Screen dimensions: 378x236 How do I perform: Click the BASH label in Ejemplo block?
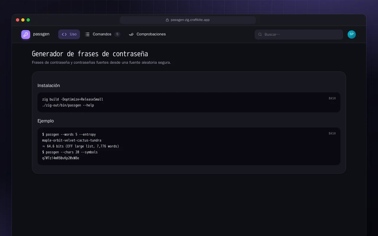click(332, 133)
